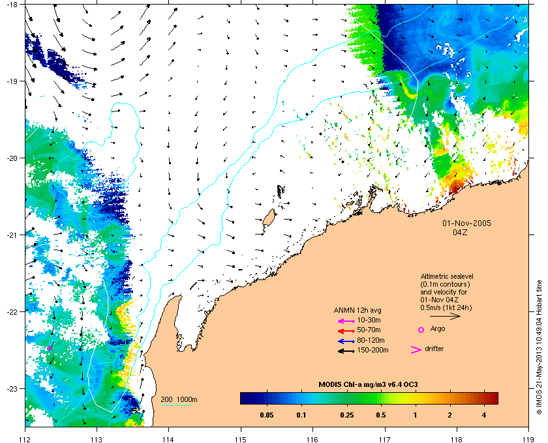548x443 pixels.
Task: Click the IMOS copyright timestamp text
Action: pos(539,348)
